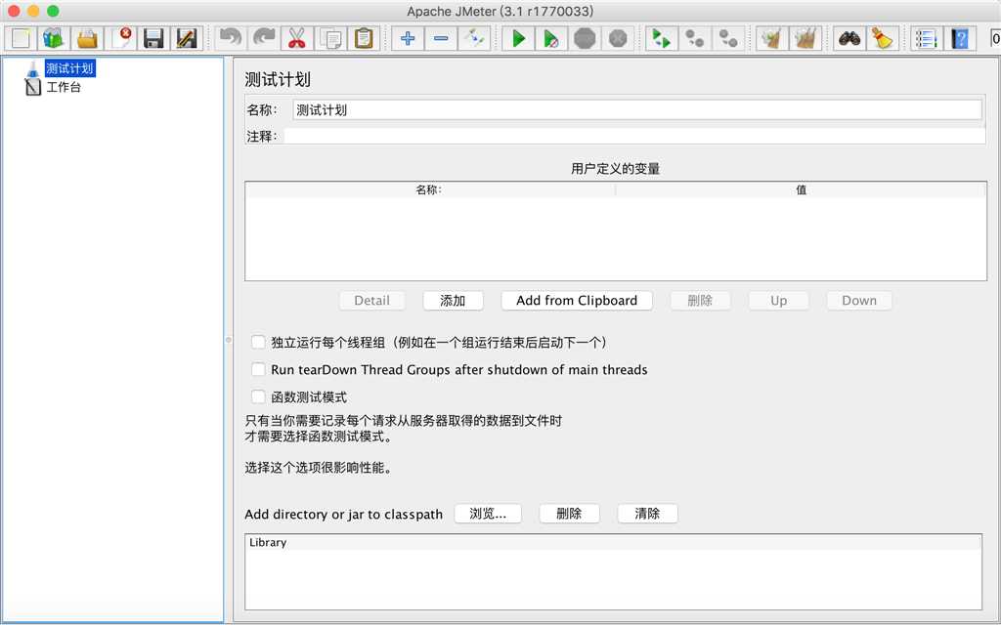Image resolution: width=1001 pixels, height=625 pixels.
Task: Click the 删除 button beside Add from Clipboard
Action: [700, 301]
